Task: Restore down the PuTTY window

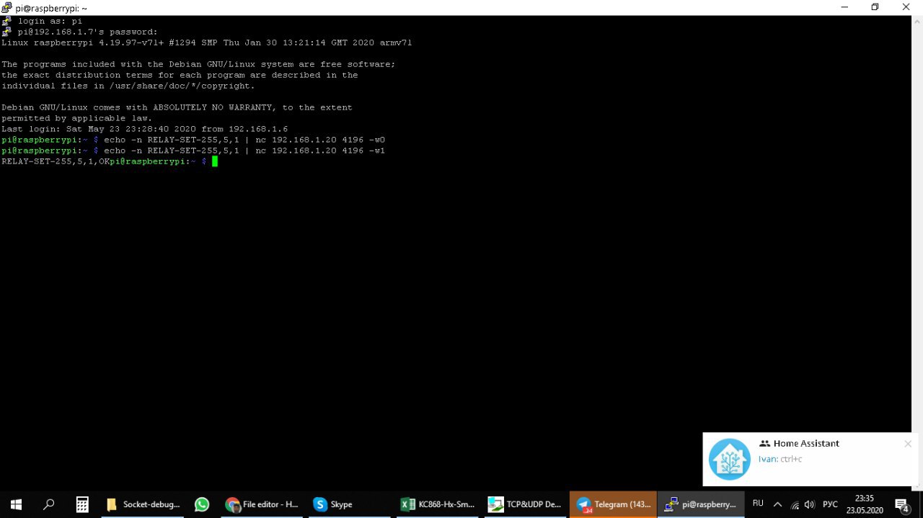Action: [875, 7]
